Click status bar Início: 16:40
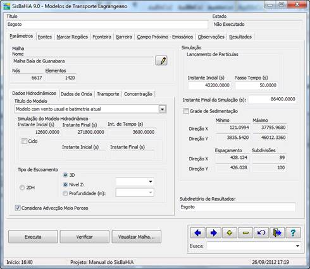 (20, 262)
